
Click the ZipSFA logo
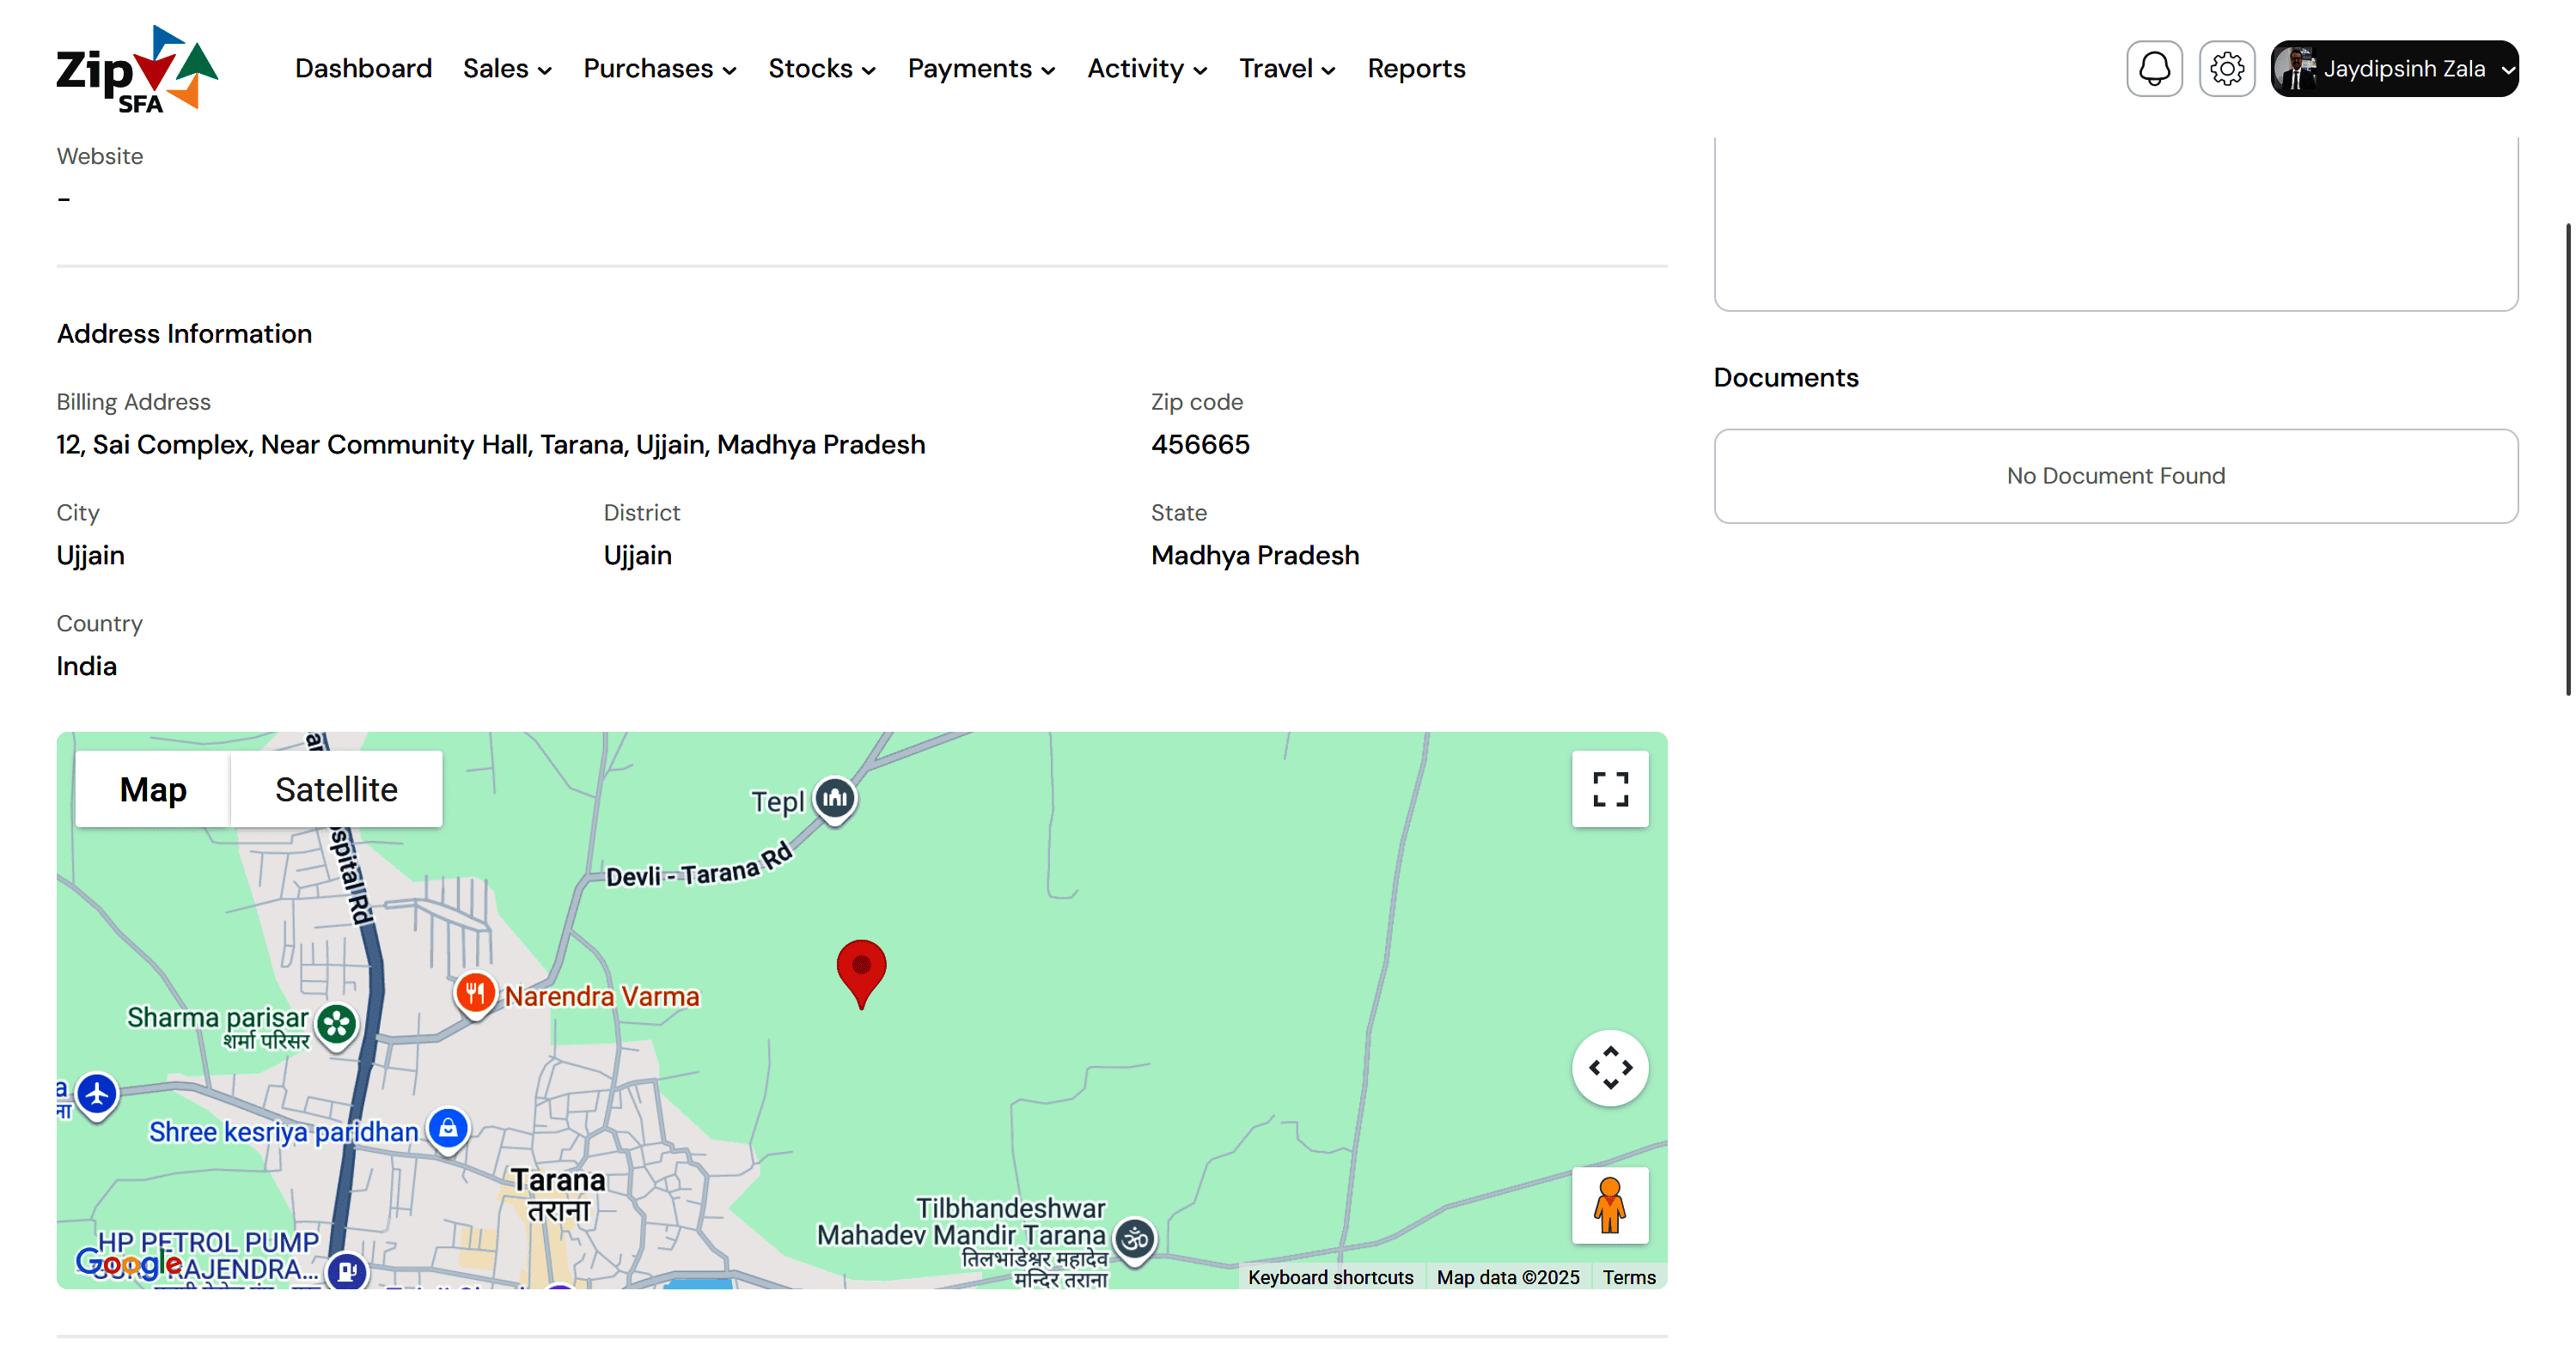(x=137, y=69)
